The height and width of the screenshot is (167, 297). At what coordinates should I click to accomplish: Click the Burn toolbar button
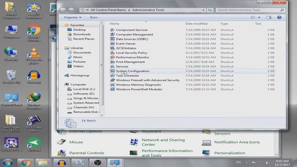click(x=94, y=18)
